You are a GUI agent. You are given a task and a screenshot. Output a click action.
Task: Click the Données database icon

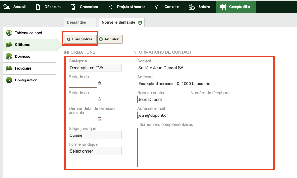pyautogui.click(x=9, y=57)
